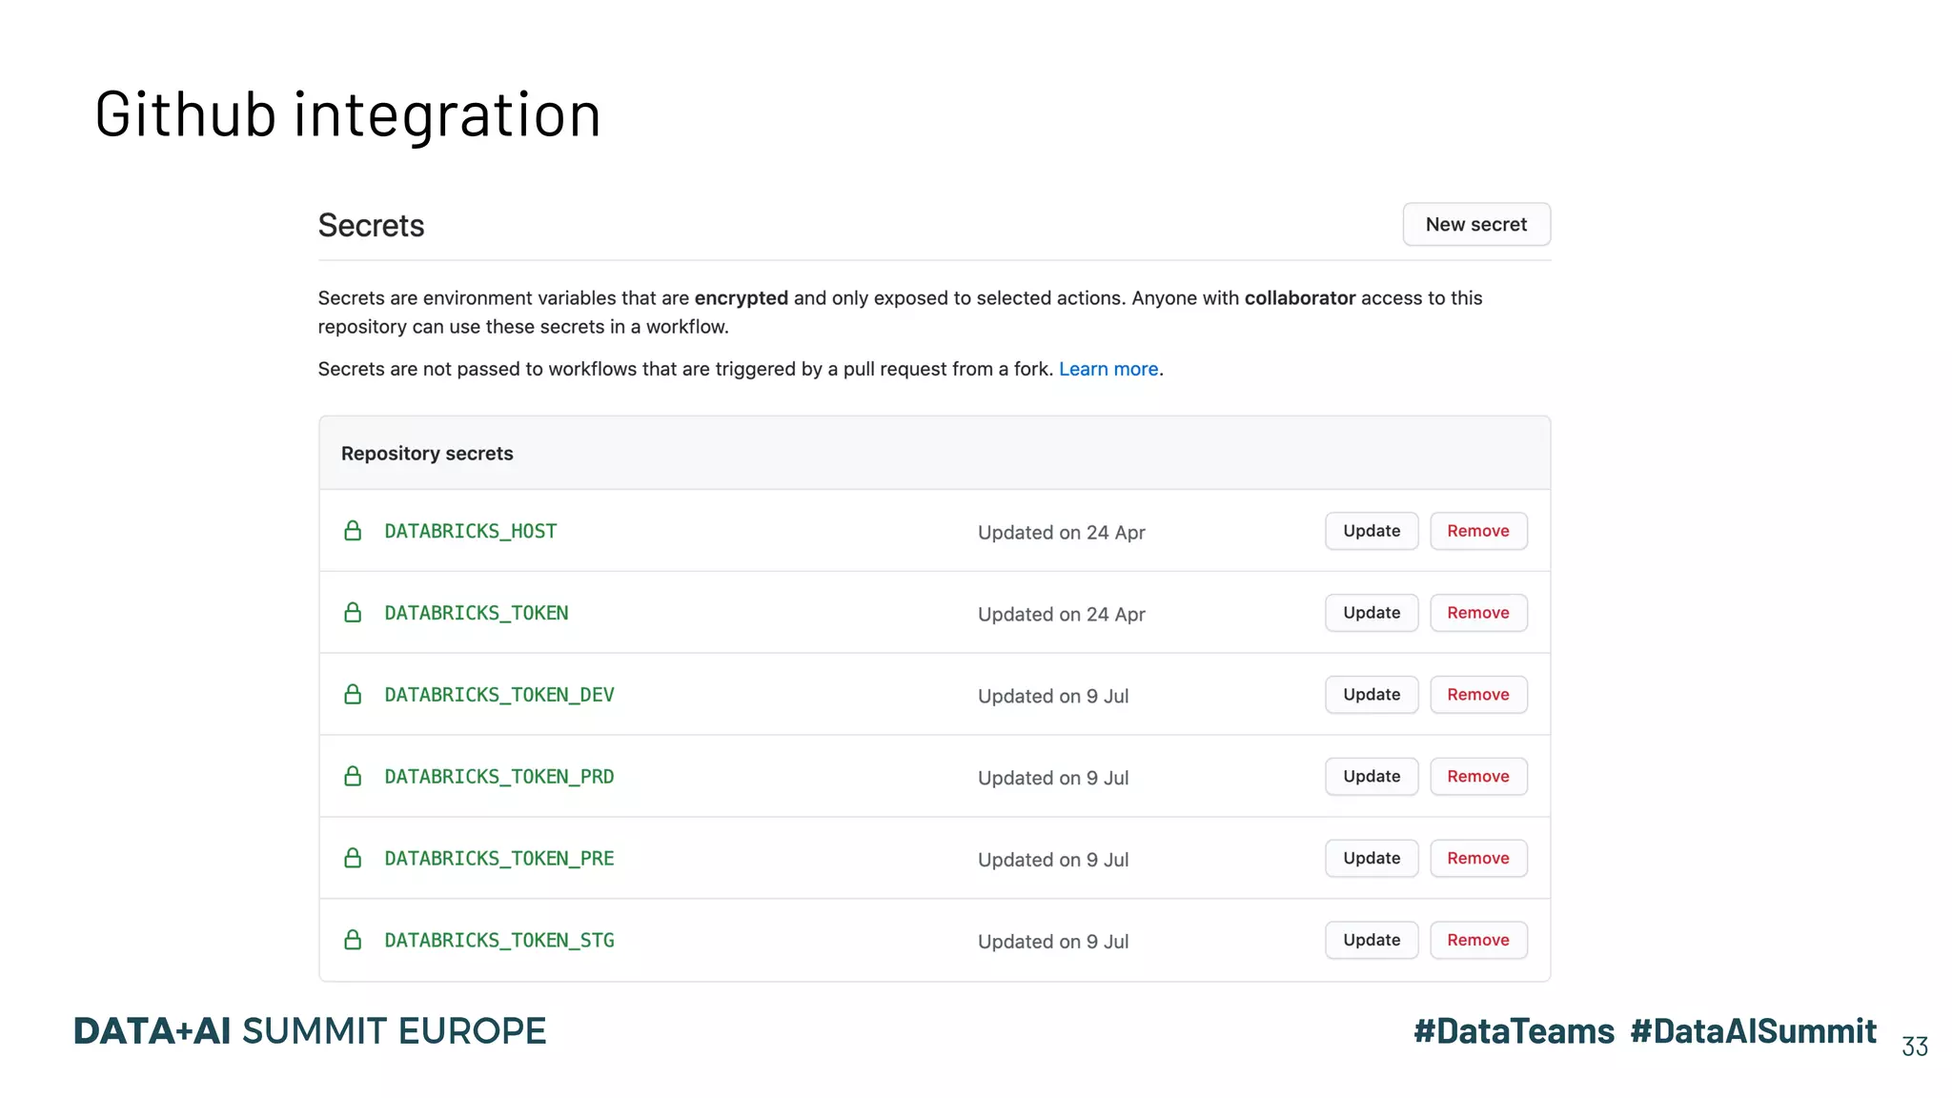
Task: Remove the DATABRICKS_TOKEN_PRD secret
Action: coord(1478,777)
